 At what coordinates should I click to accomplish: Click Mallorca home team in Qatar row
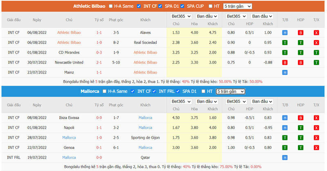point(69,157)
